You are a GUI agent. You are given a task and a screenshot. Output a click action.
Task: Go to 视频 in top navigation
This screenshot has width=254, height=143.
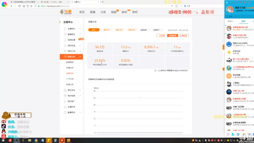114,12
